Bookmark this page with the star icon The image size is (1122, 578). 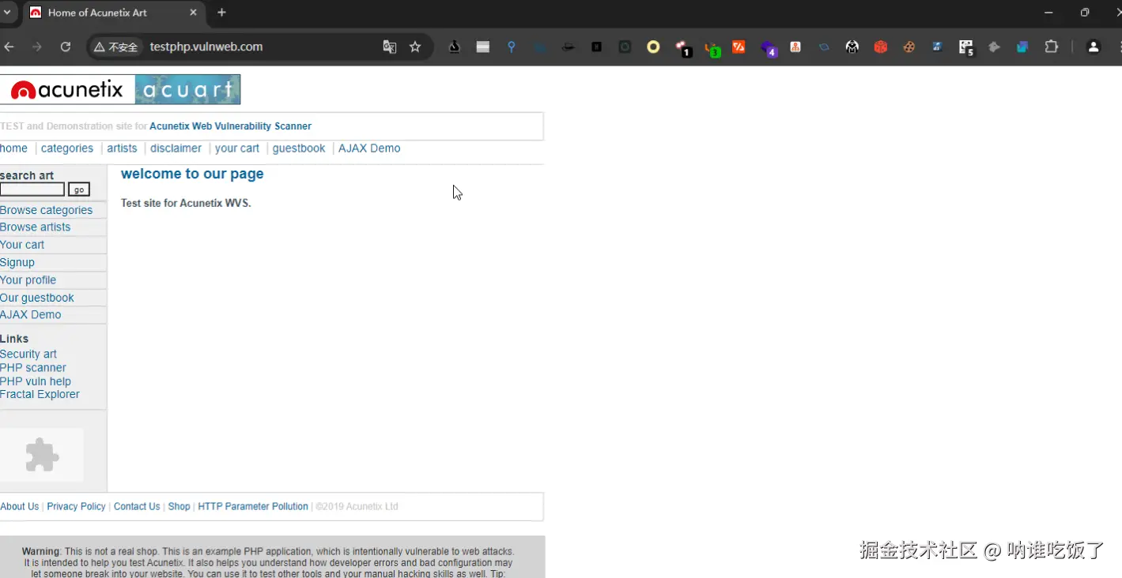(x=415, y=47)
